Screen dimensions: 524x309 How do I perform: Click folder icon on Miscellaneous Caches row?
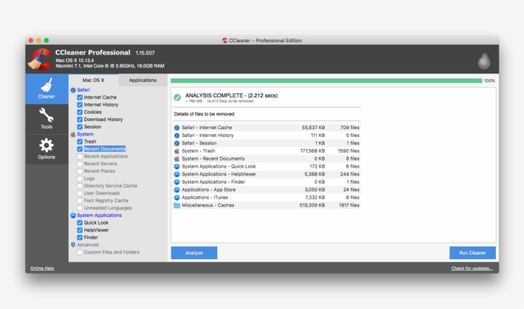pyautogui.click(x=177, y=205)
